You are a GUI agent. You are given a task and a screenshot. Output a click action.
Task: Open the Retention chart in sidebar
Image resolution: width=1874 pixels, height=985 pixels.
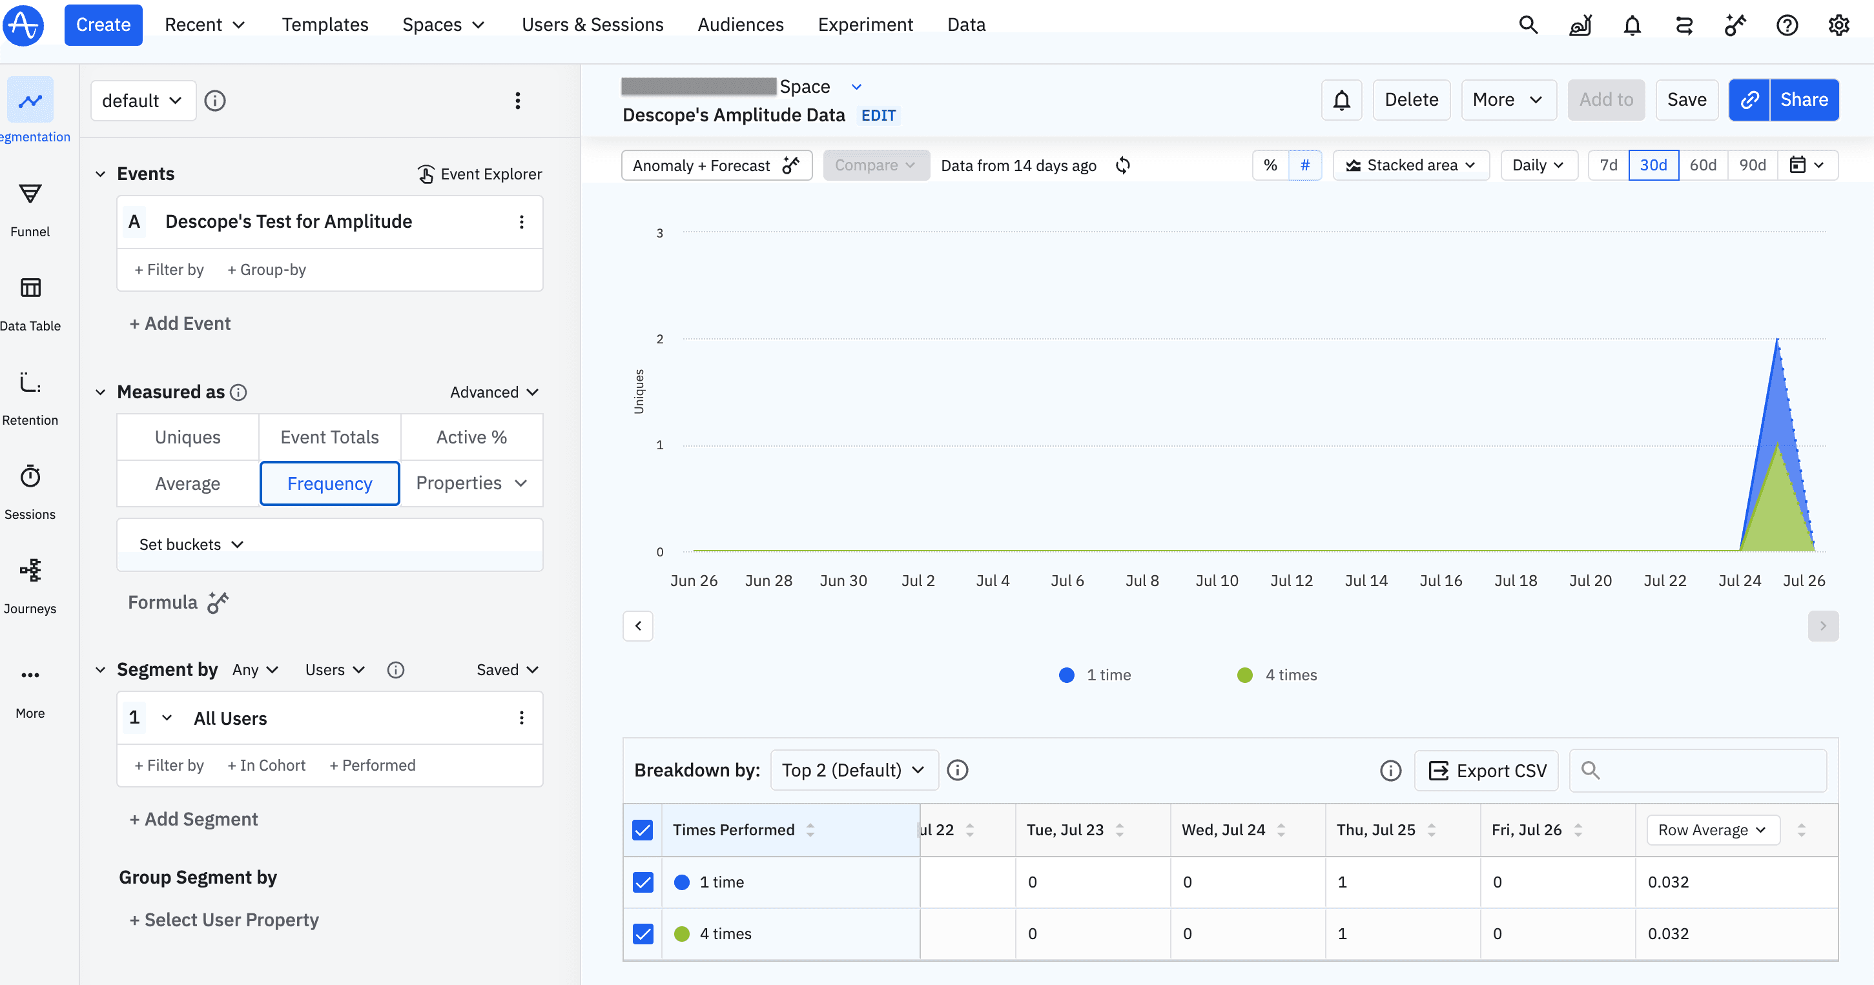(x=30, y=382)
